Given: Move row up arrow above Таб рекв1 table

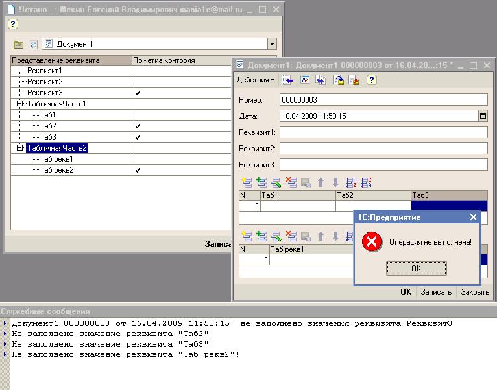Looking at the screenshot, I should (x=321, y=236).
